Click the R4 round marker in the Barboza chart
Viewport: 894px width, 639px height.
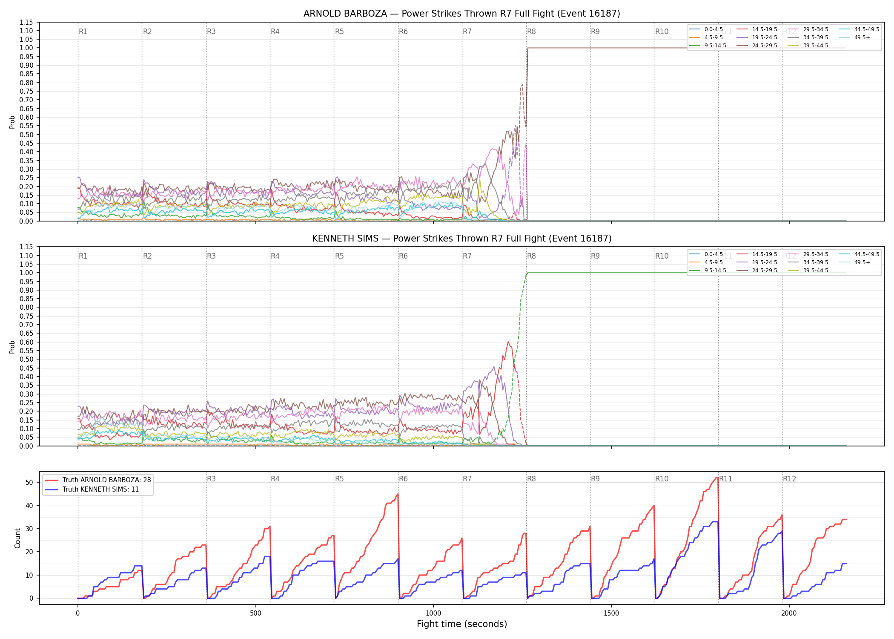(x=275, y=32)
